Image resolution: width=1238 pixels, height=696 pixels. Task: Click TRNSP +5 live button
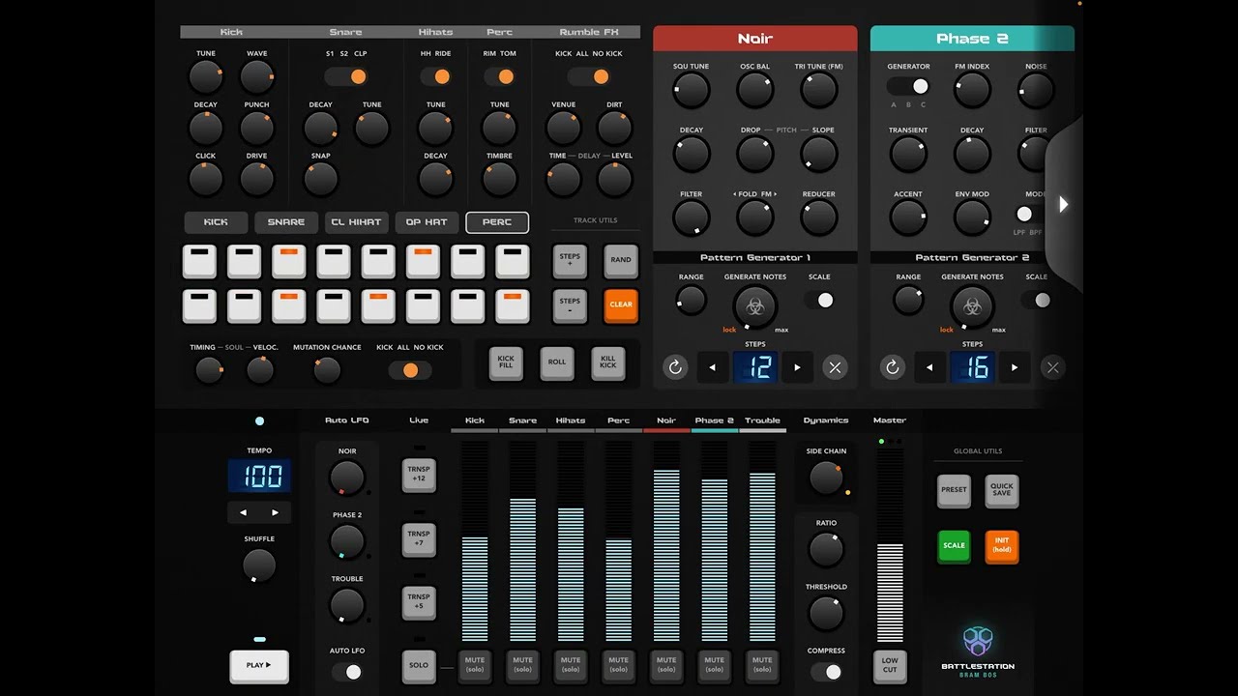coord(419,602)
